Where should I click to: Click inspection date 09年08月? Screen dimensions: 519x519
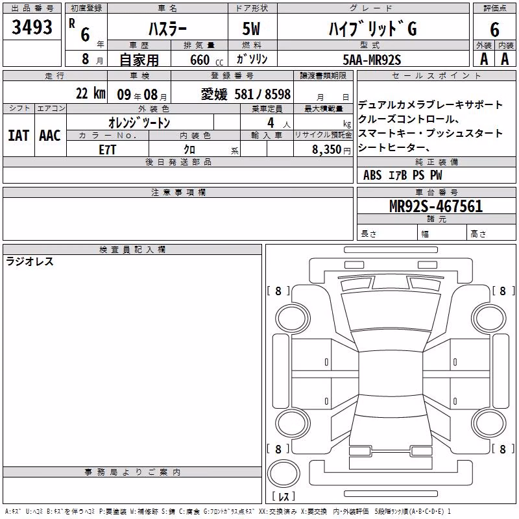click(142, 95)
